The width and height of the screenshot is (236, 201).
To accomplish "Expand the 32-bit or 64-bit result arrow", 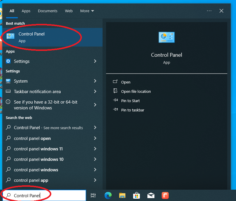I will (x=95, y=105).
